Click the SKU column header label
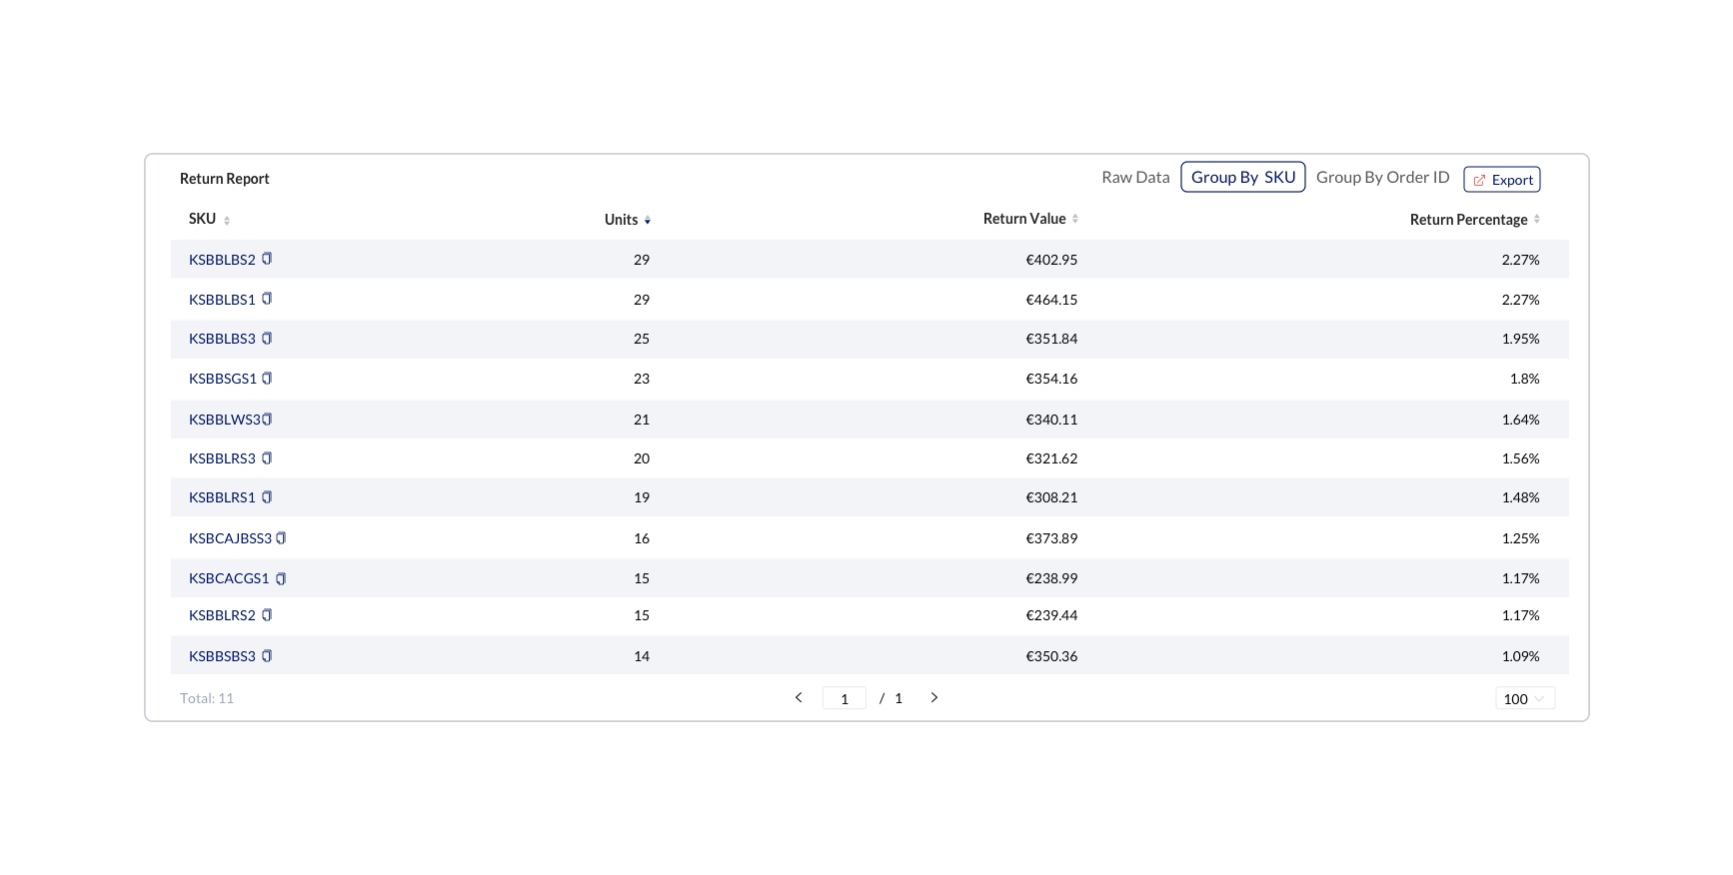 tap(202, 219)
